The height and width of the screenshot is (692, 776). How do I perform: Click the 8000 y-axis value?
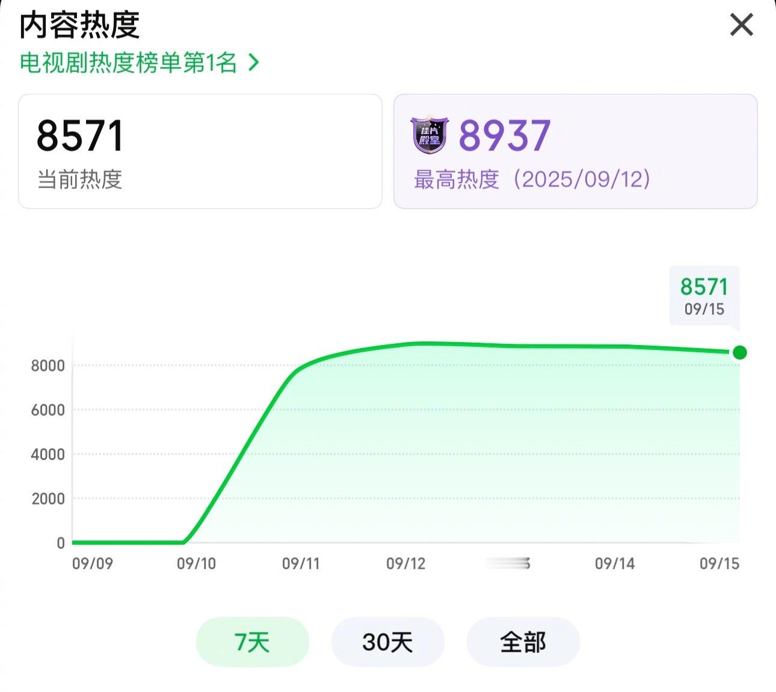click(x=48, y=366)
